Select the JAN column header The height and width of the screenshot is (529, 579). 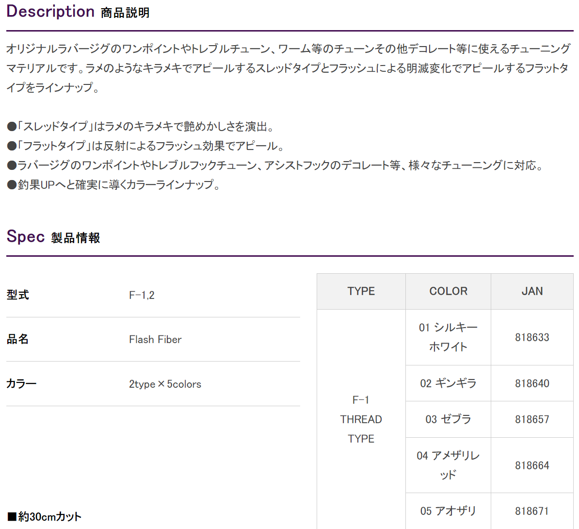click(x=532, y=291)
